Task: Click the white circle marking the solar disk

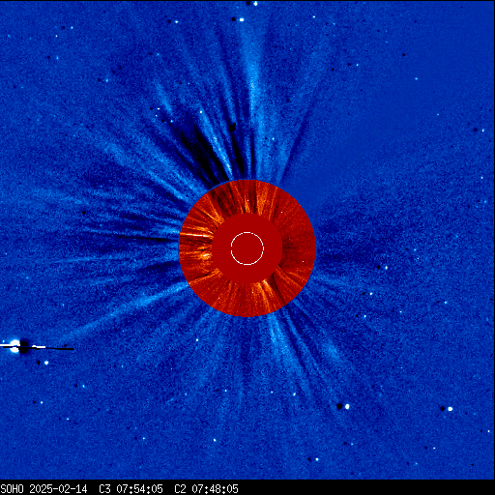Action: pyautogui.click(x=247, y=248)
